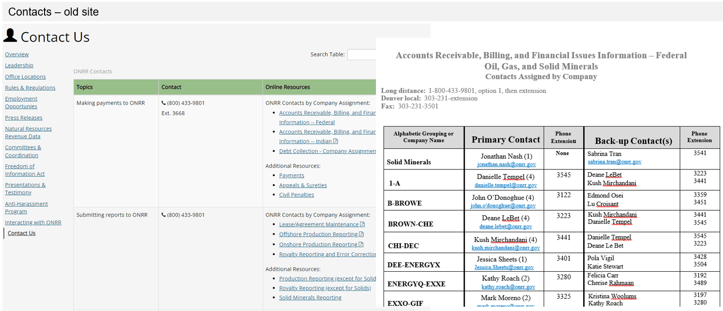The width and height of the screenshot is (723, 311).
Task: Open the Press Releases sidebar link
Action: pyautogui.click(x=24, y=118)
